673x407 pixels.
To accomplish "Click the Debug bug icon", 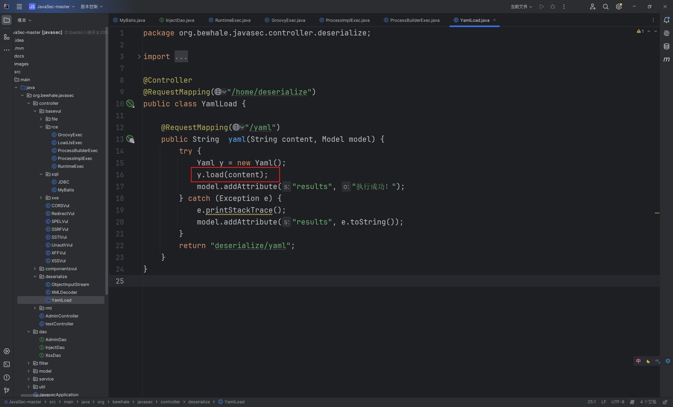I will 553,7.
